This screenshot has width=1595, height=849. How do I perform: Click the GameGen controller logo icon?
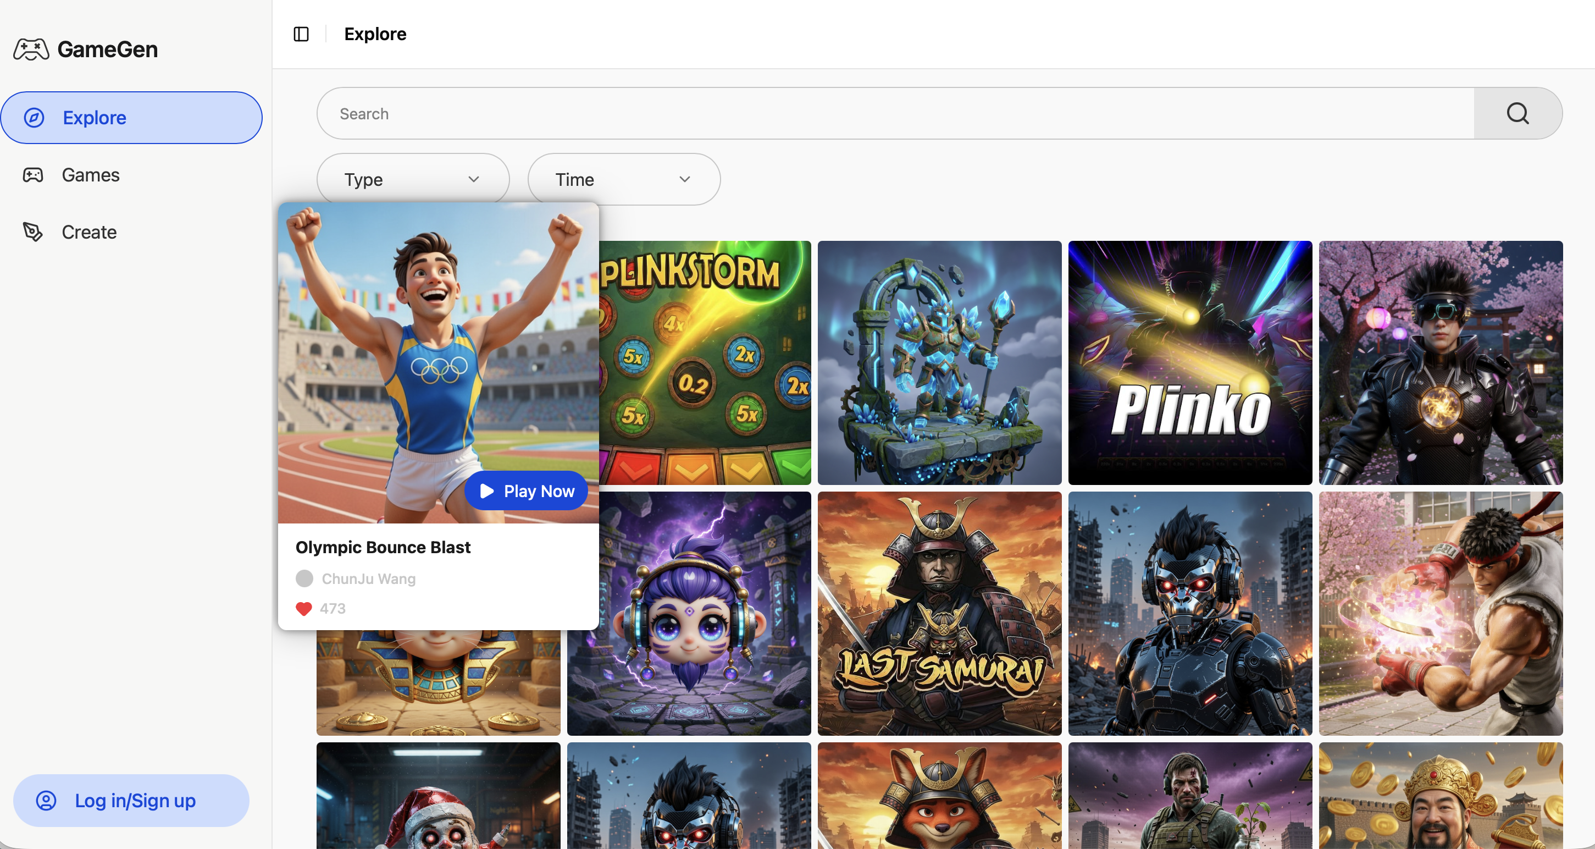31,49
